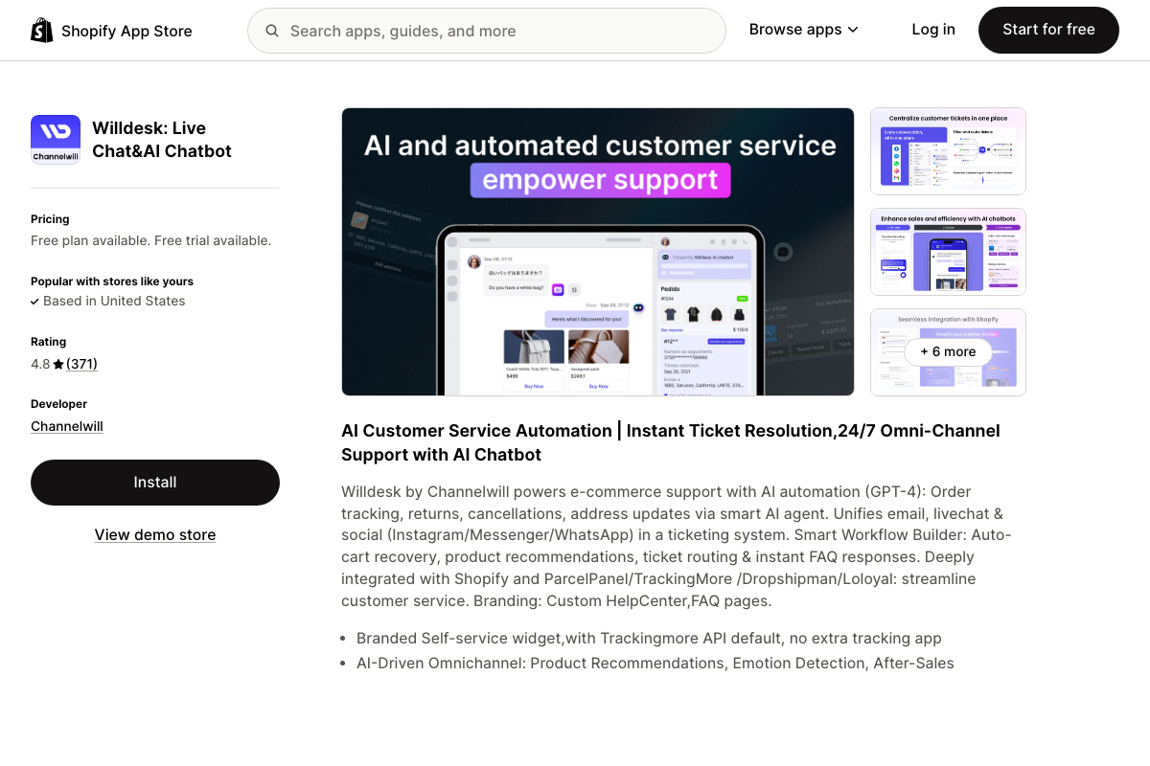This screenshot has width=1150, height=766.
Task: Open the View demo store link
Action: (155, 535)
